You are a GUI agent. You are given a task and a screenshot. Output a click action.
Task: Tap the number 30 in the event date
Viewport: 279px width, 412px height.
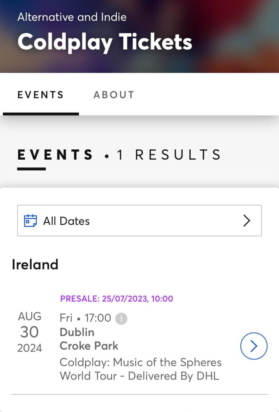pos(29,332)
